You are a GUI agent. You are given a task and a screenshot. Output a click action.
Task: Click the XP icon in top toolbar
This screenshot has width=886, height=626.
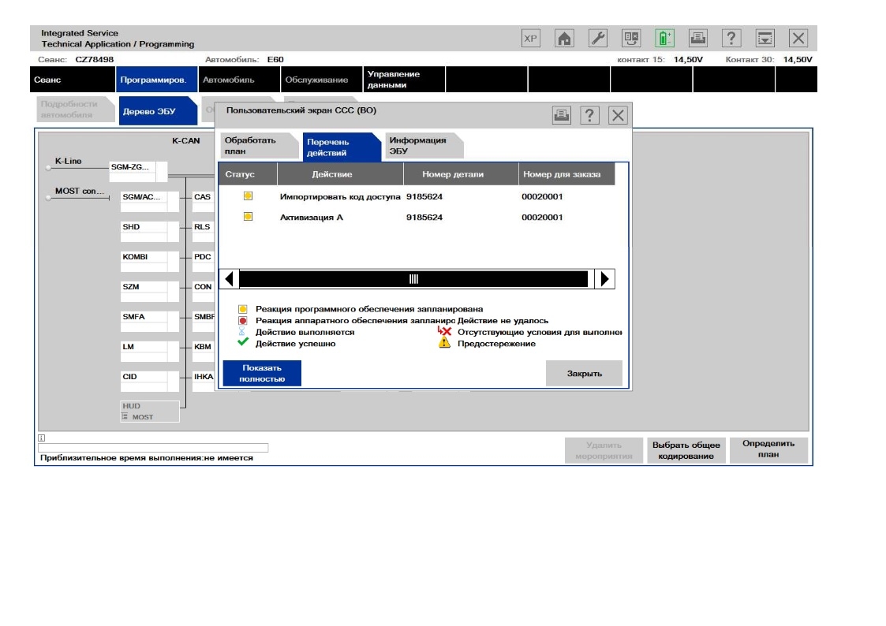click(x=530, y=39)
